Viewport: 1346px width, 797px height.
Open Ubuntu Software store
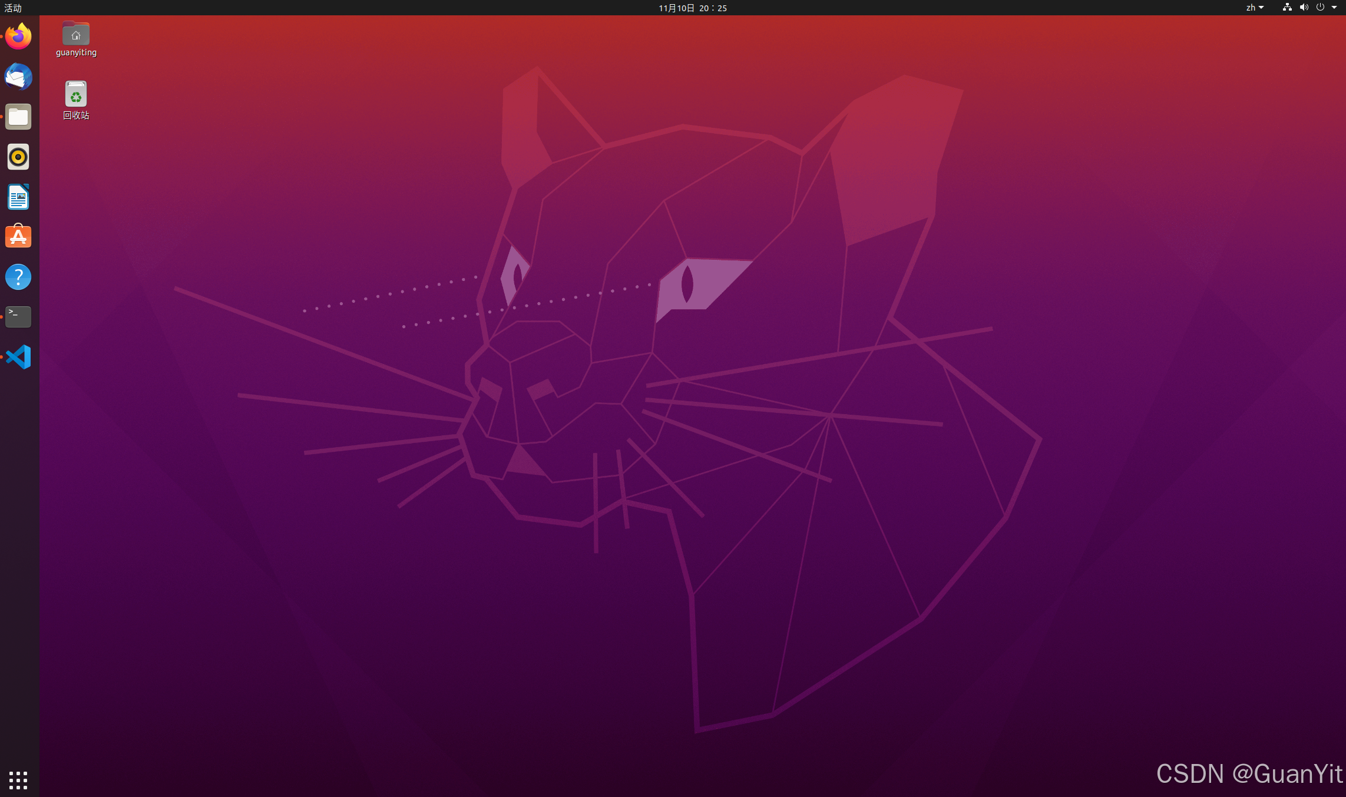click(18, 237)
